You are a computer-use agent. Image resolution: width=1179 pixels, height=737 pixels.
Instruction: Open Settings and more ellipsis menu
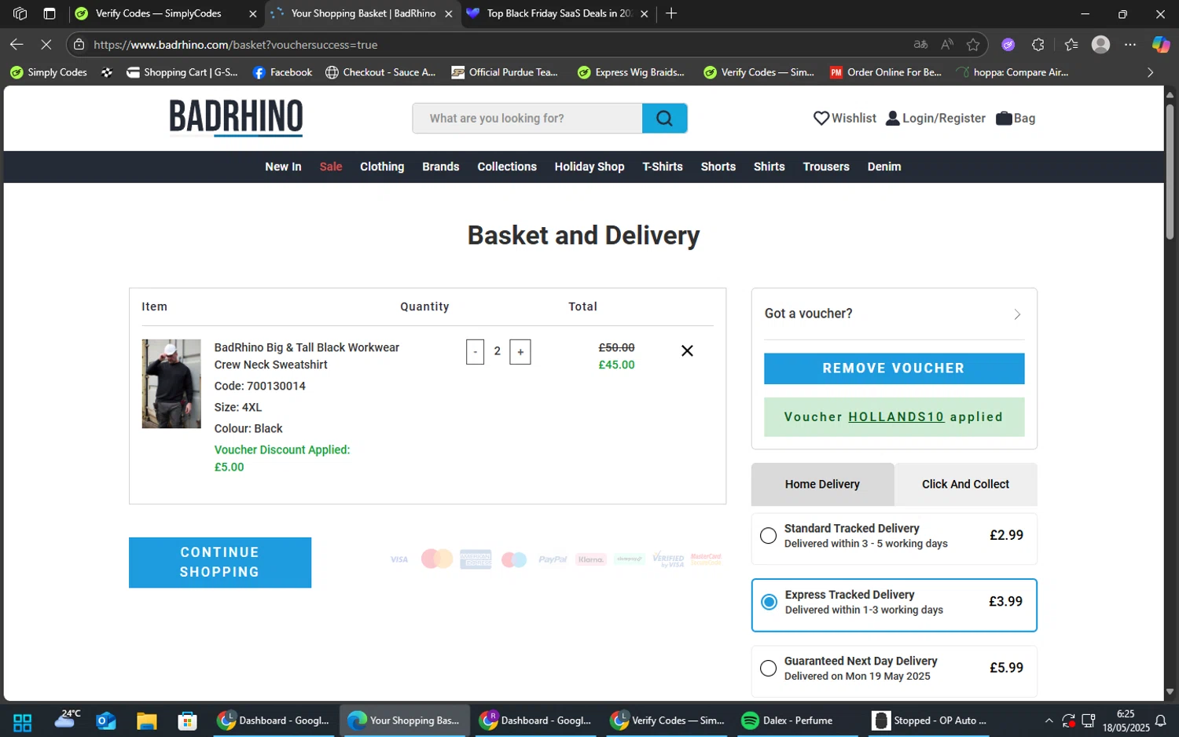[1130, 45]
